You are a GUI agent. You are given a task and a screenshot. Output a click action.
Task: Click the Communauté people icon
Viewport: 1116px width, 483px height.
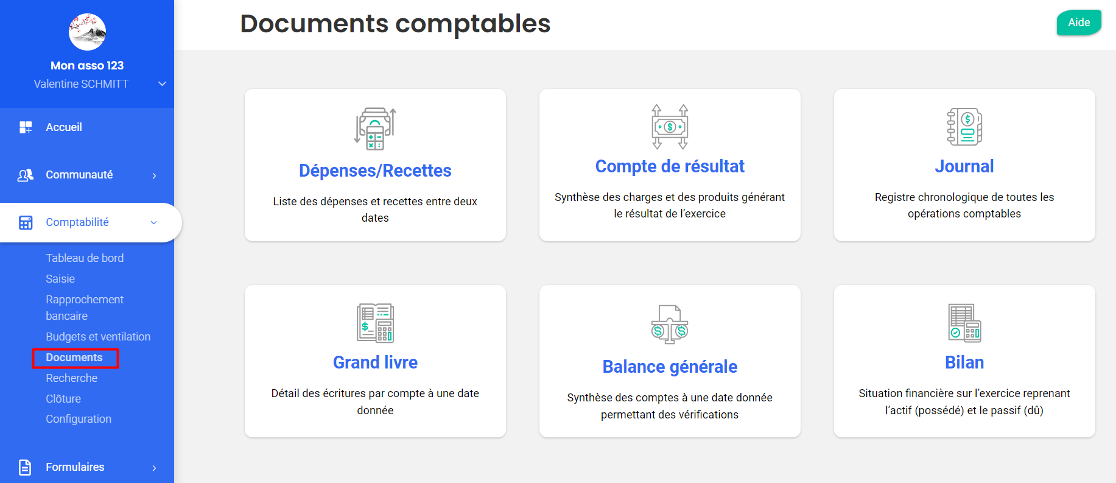click(x=26, y=175)
